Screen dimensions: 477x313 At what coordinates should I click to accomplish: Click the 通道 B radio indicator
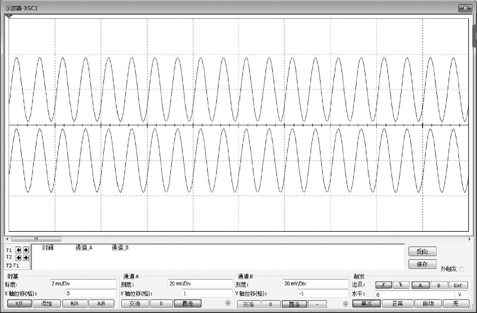click(345, 304)
